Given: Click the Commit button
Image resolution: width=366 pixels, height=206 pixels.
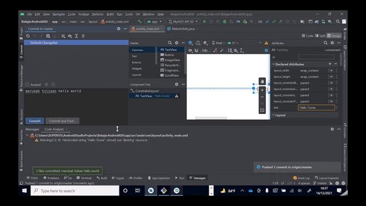Looking at the screenshot, I should (34, 121).
